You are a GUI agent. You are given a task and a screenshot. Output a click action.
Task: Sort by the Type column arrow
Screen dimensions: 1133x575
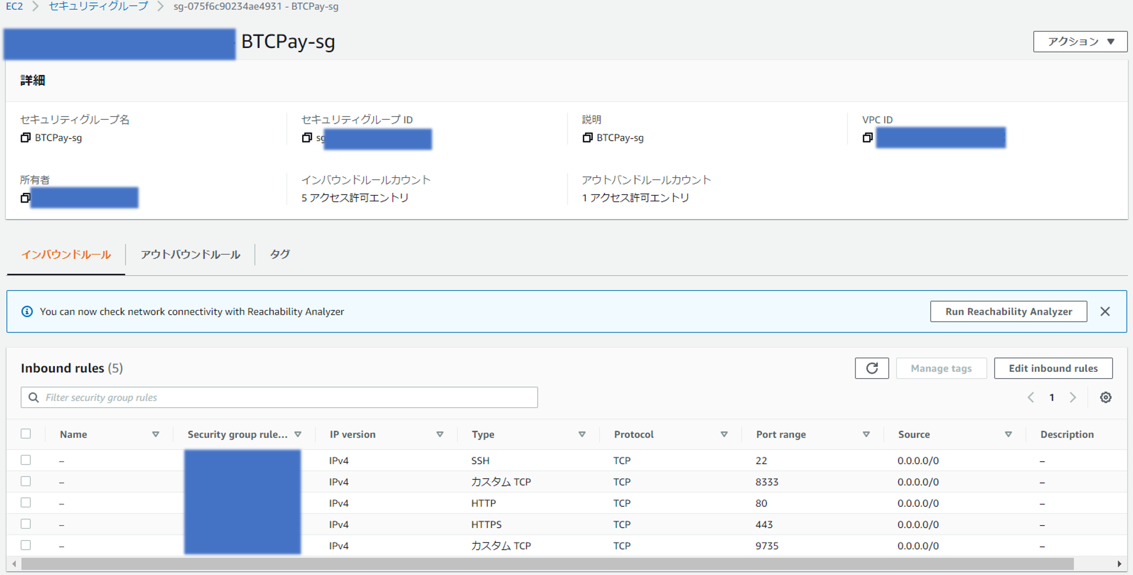point(582,435)
